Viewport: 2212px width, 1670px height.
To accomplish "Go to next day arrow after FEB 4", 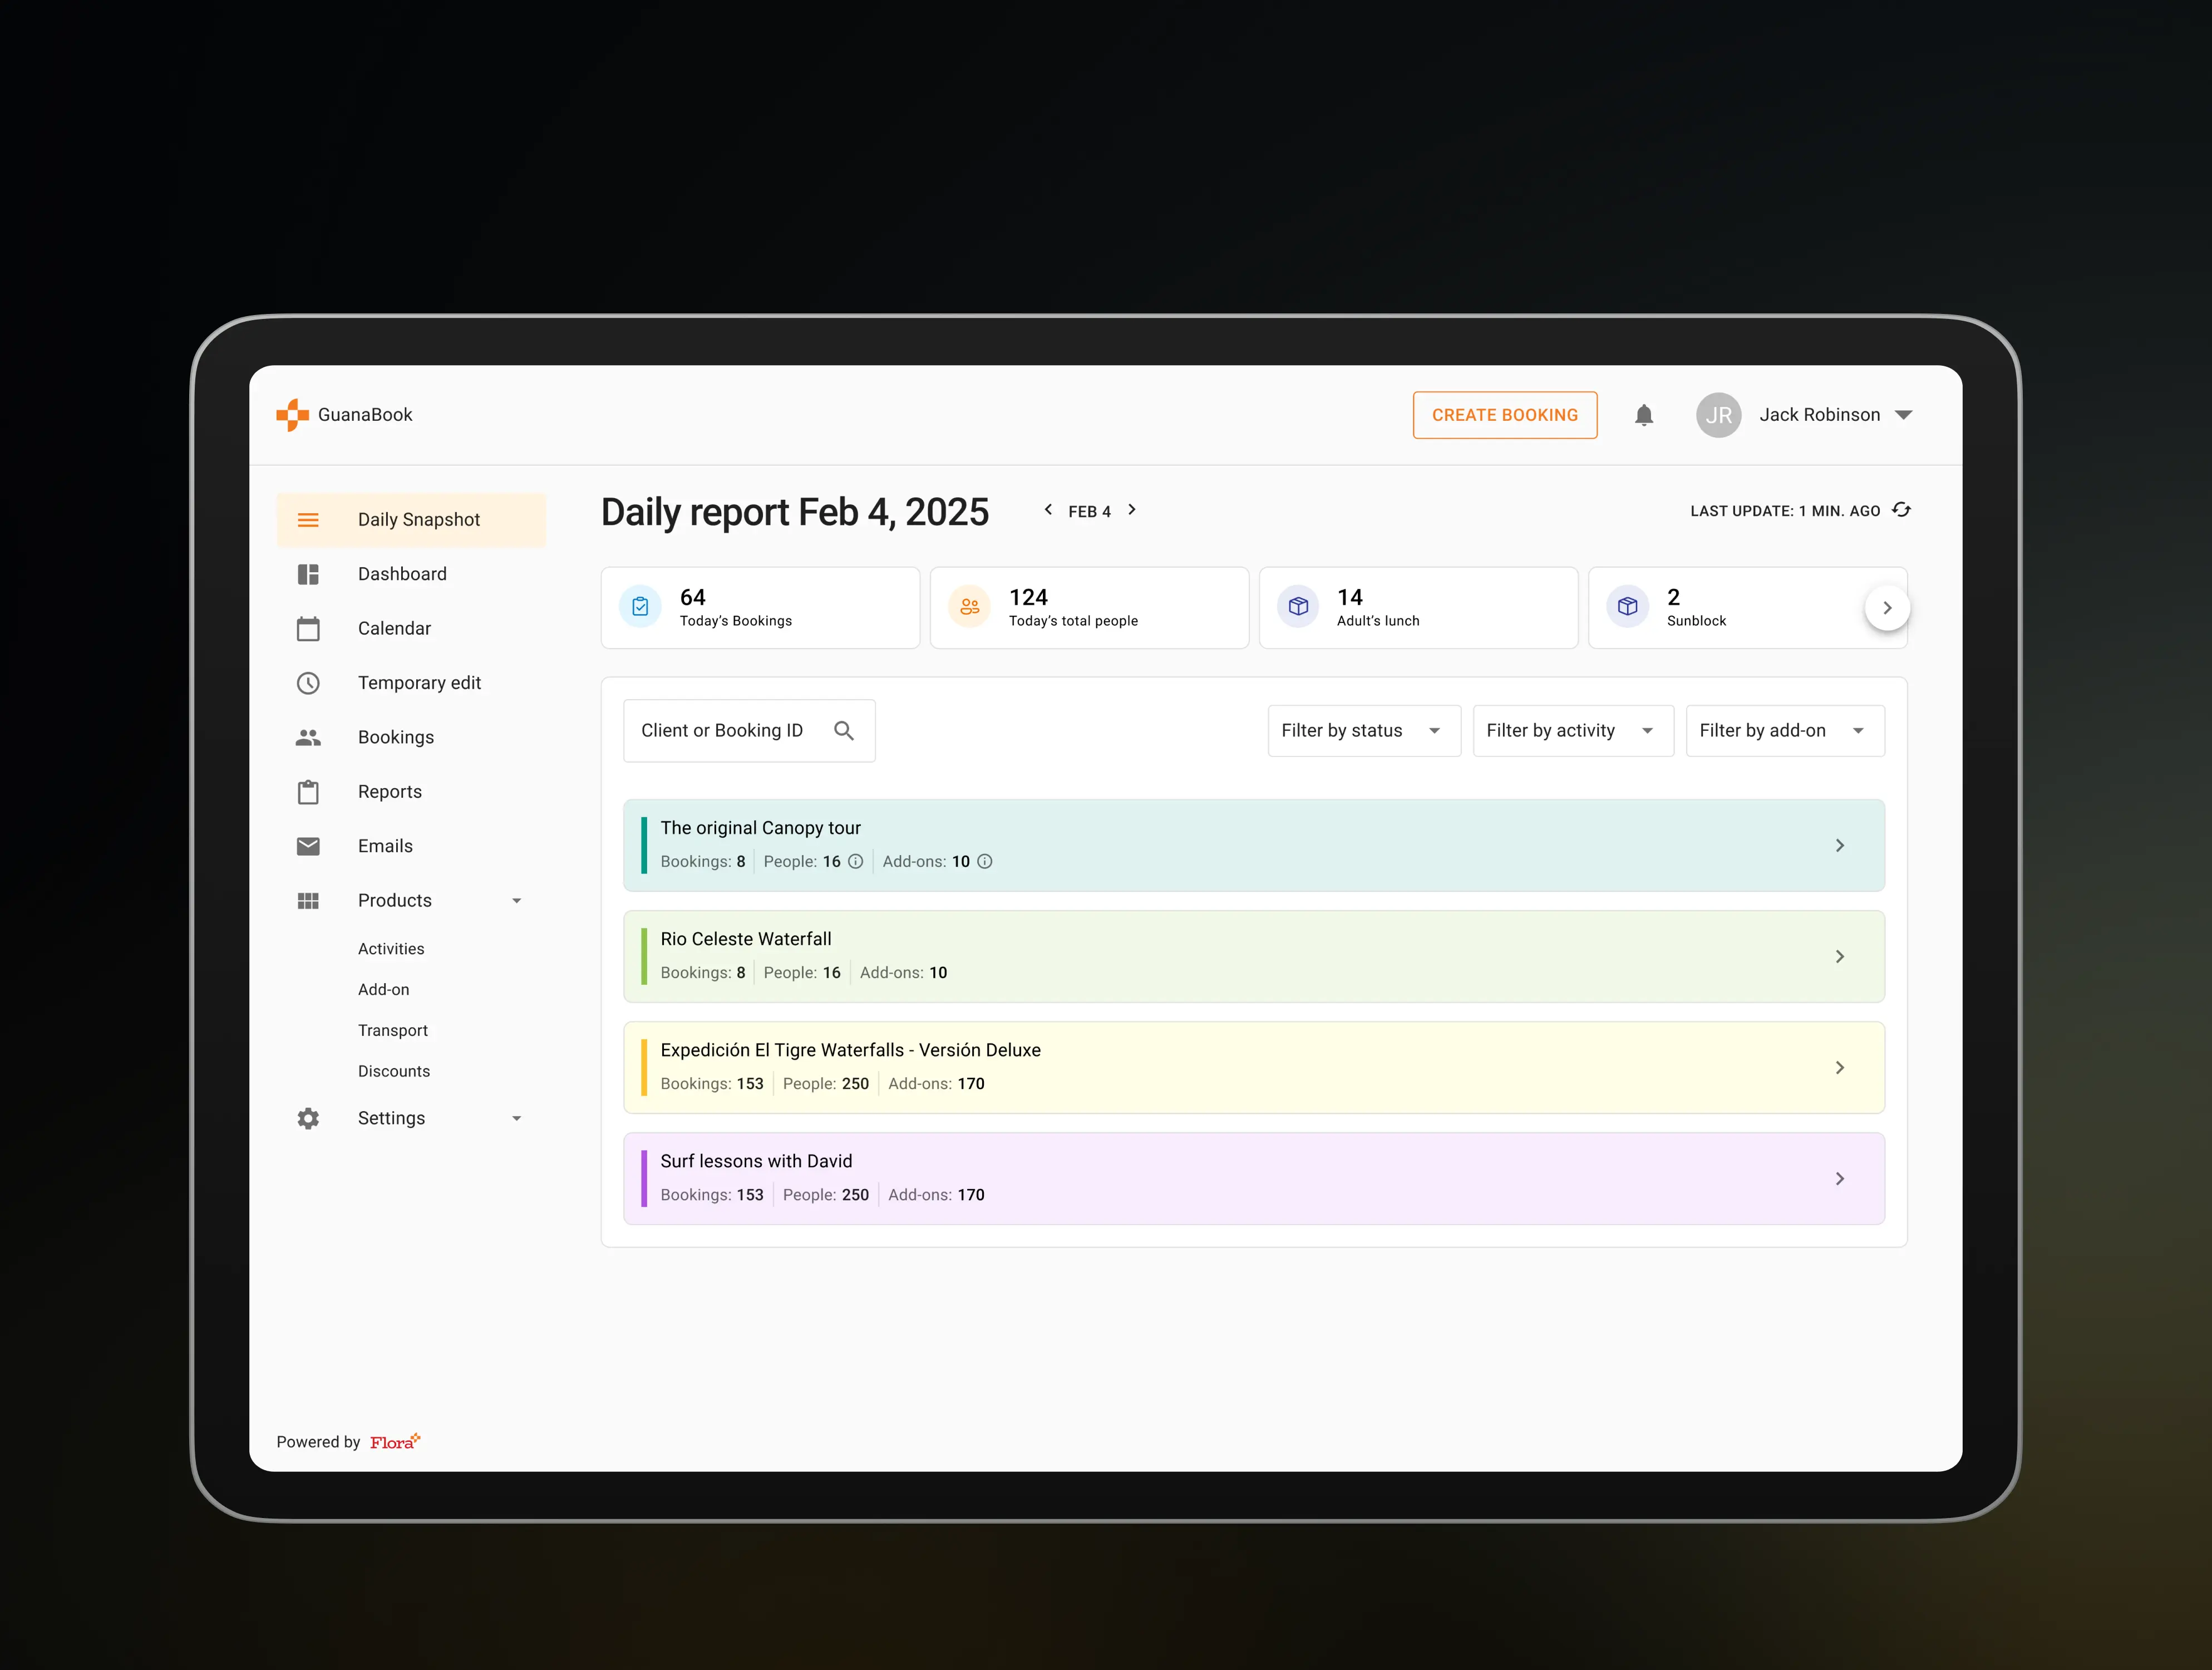I will click(1132, 510).
